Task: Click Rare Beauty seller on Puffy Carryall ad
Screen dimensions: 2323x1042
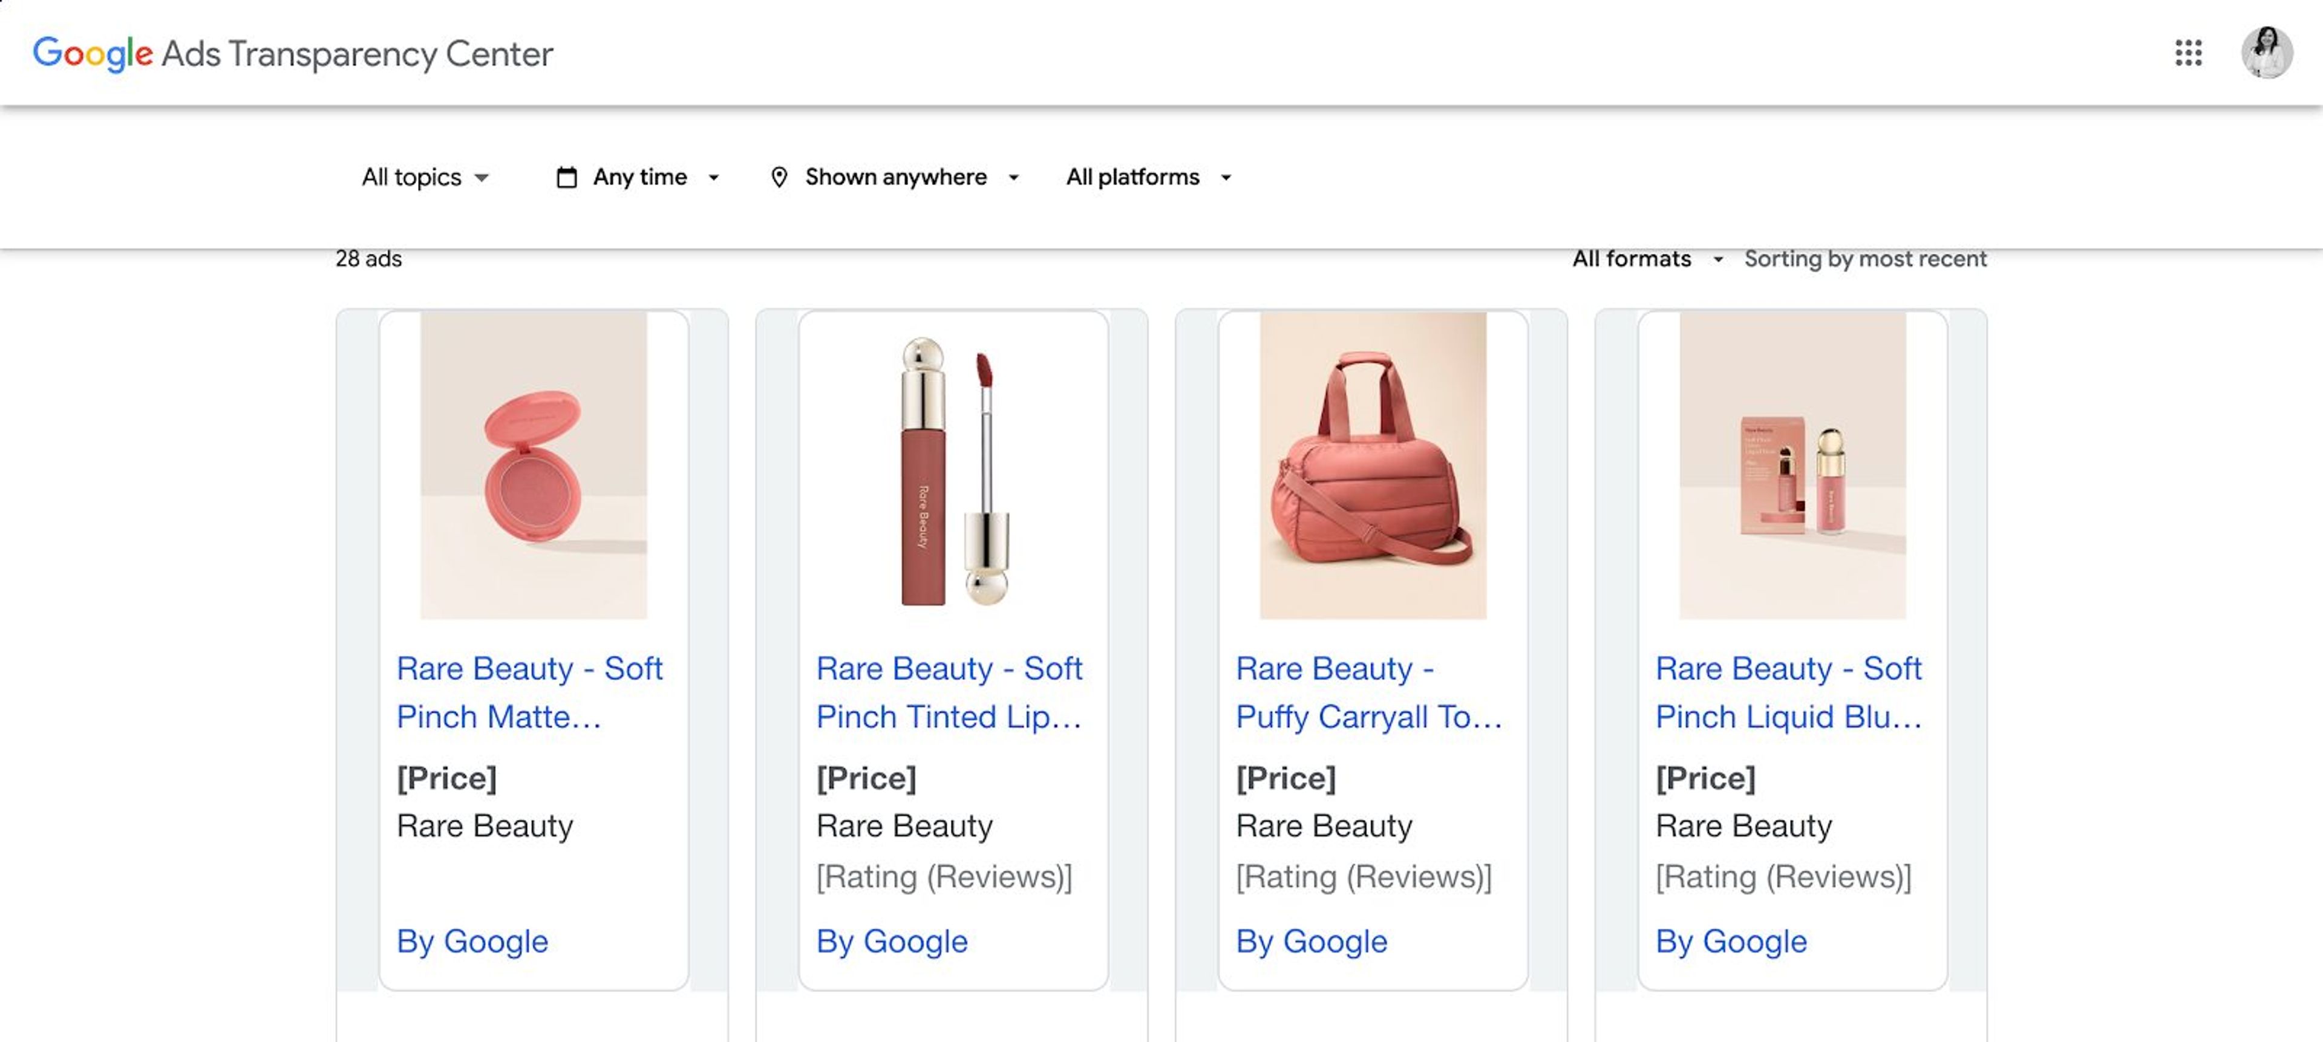Action: click(1324, 825)
